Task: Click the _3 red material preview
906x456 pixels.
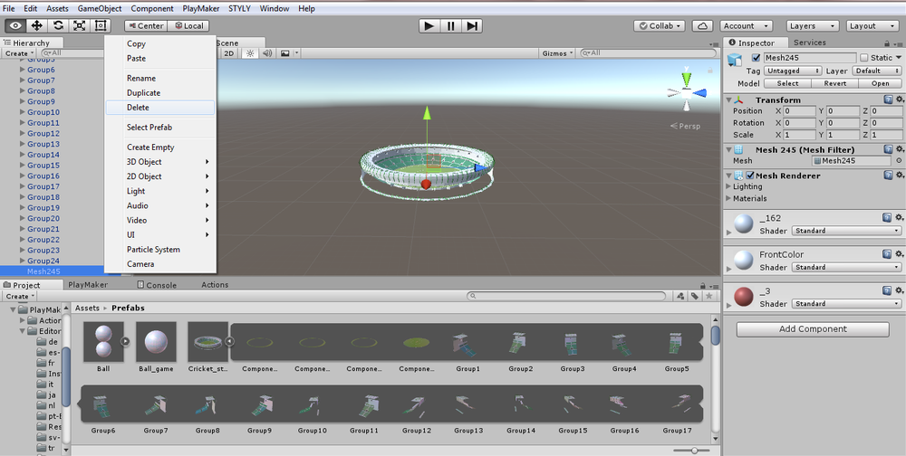Action: tap(744, 297)
